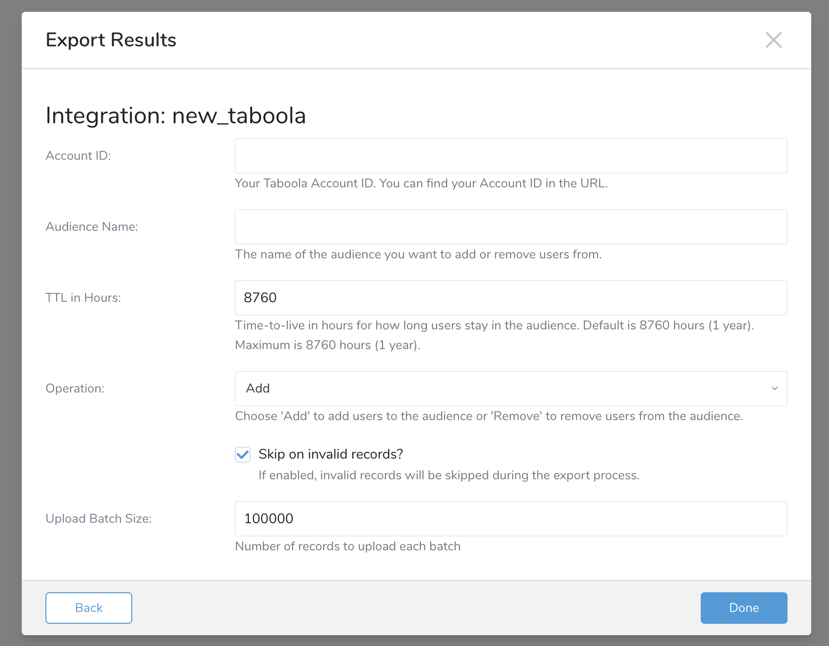This screenshot has width=829, height=646.
Task: Click the TTL in Hours field
Action: coord(511,298)
